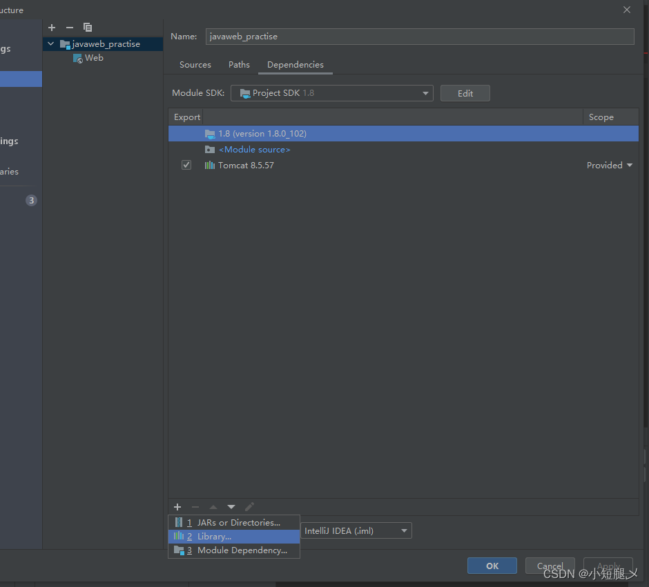The height and width of the screenshot is (587, 649).
Task: Close the Project Structure dialog
Action: (x=627, y=10)
